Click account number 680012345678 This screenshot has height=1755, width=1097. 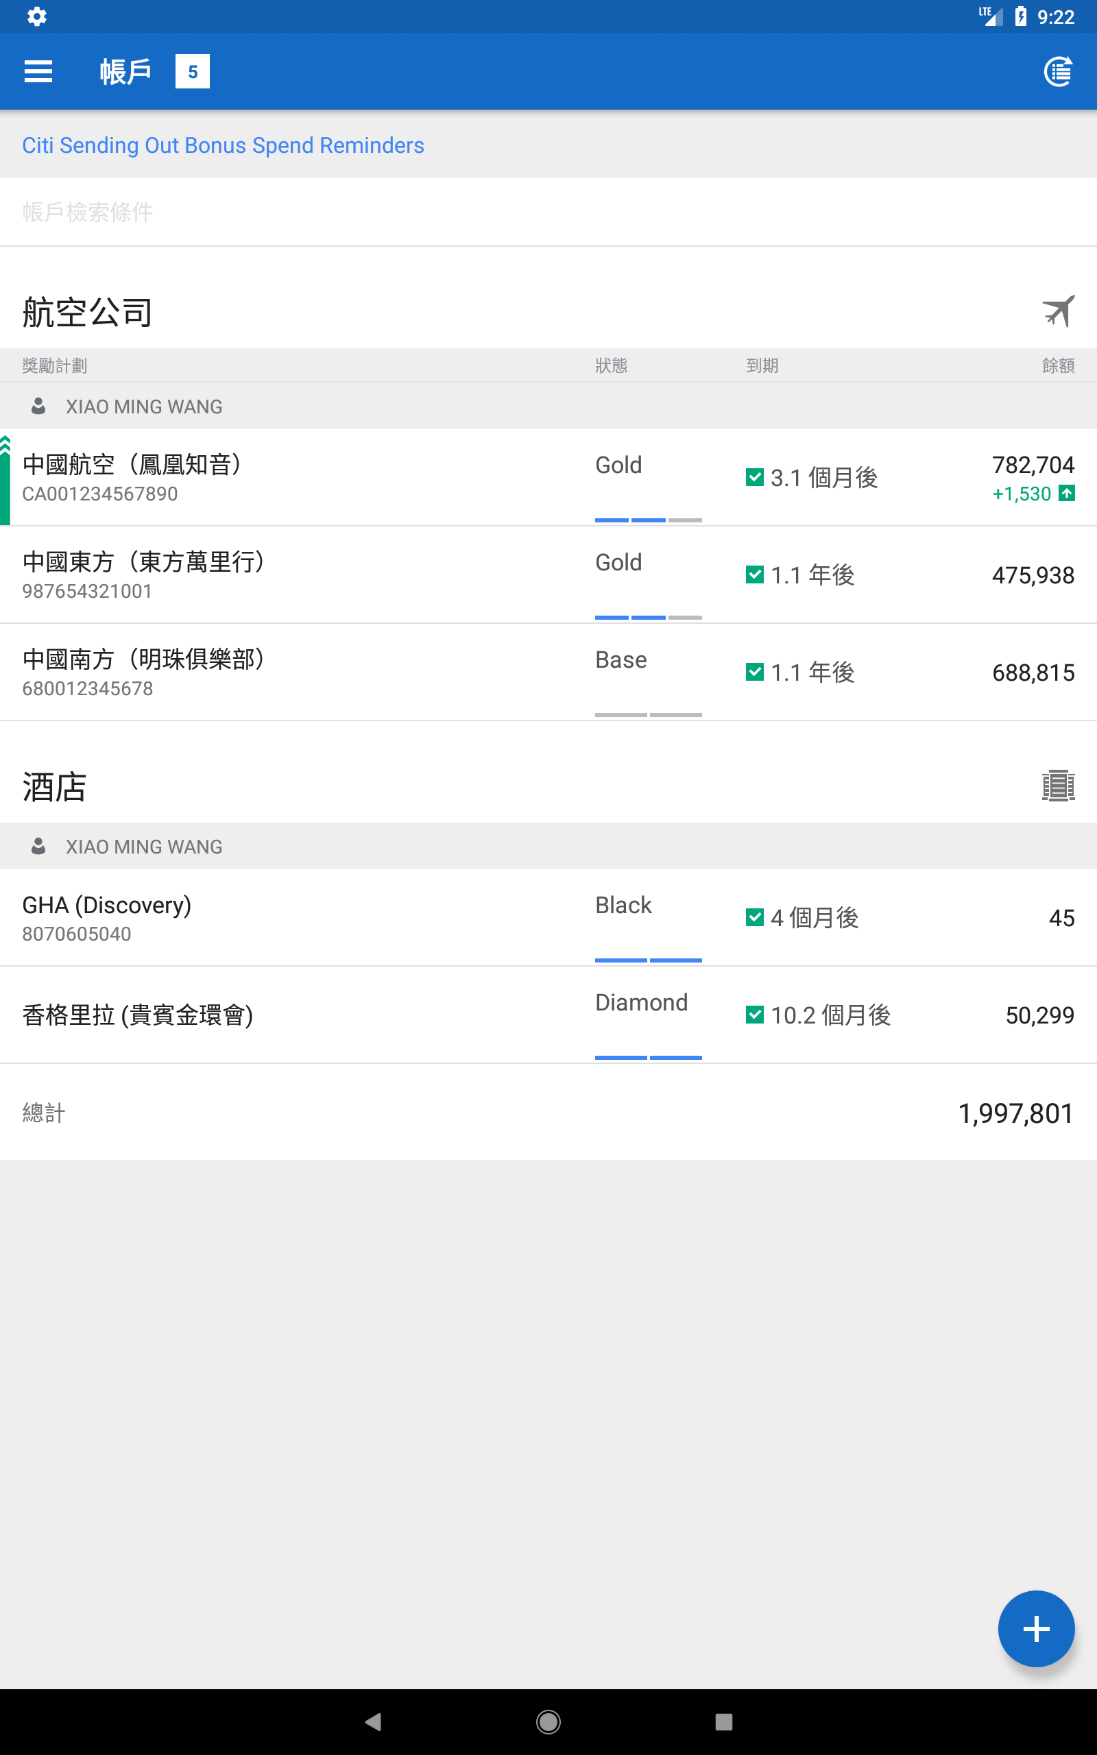tap(87, 688)
